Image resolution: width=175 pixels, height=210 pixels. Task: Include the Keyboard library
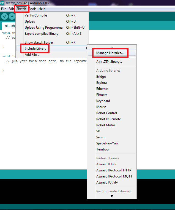112,101
